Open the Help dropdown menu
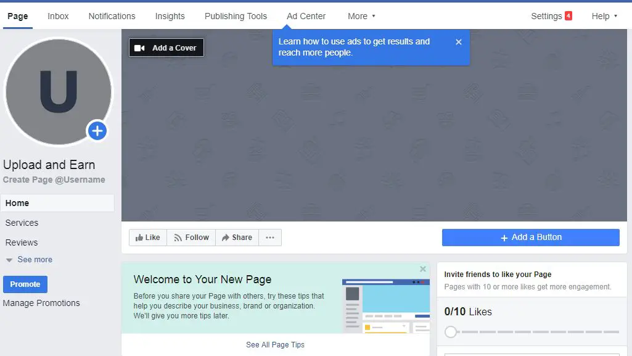Viewport: 632px width, 356px height. pyautogui.click(x=604, y=16)
